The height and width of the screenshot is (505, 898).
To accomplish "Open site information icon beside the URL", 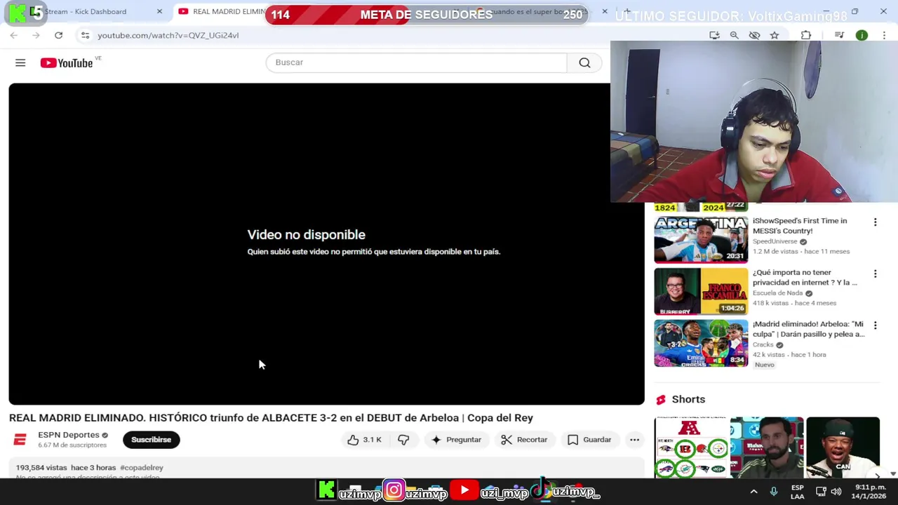I will [x=85, y=35].
